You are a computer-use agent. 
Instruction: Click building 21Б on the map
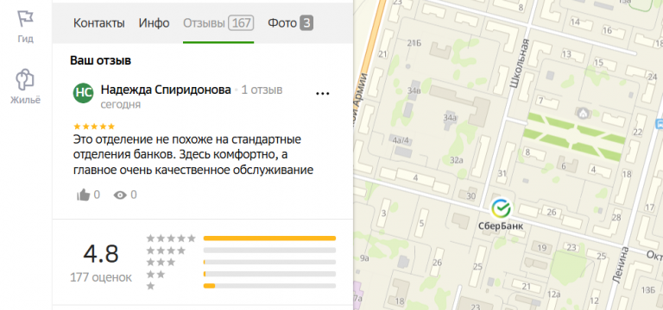(x=414, y=43)
